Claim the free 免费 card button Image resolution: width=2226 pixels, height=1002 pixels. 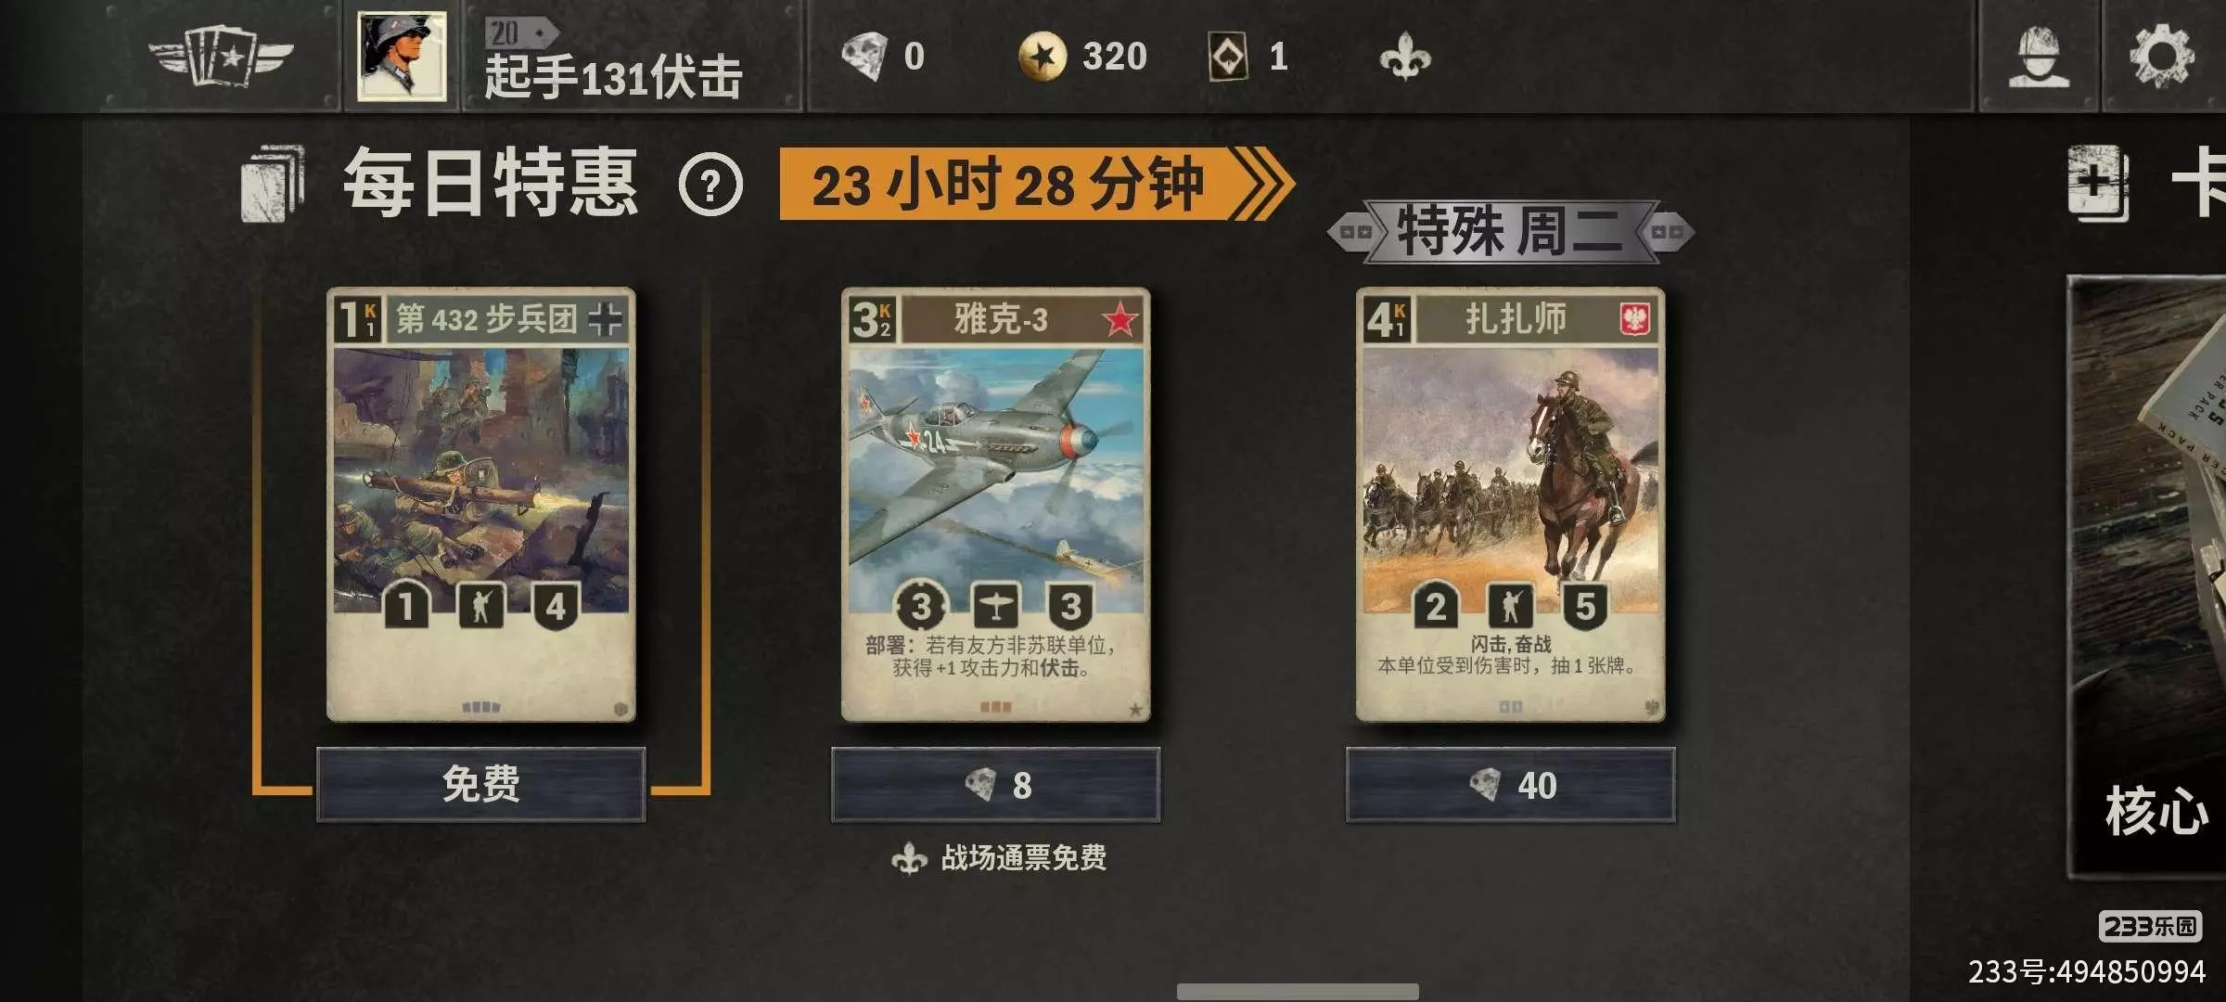point(480,785)
